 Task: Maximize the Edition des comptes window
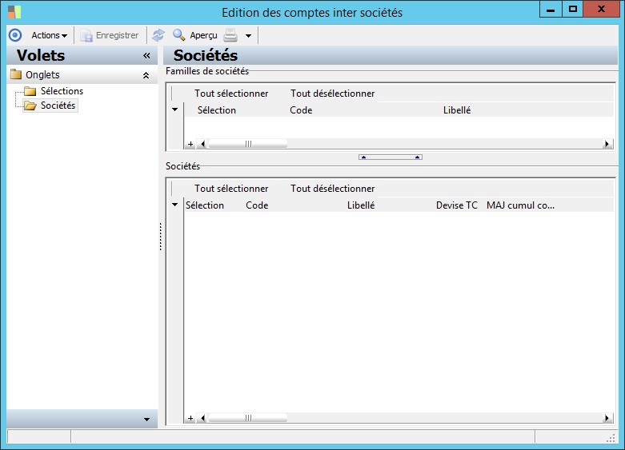click(x=573, y=10)
